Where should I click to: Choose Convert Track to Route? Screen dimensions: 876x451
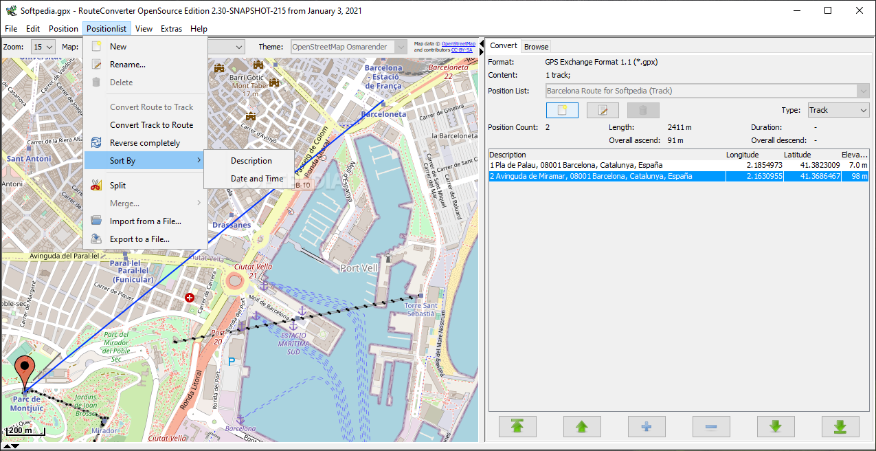pyautogui.click(x=151, y=125)
